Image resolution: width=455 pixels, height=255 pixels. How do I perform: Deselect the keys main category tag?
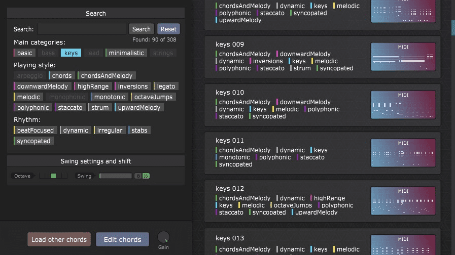[71, 53]
